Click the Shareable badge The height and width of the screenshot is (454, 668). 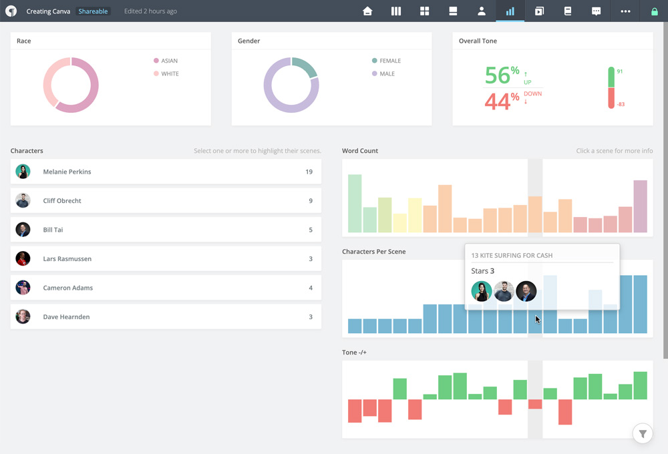tap(93, 11)
